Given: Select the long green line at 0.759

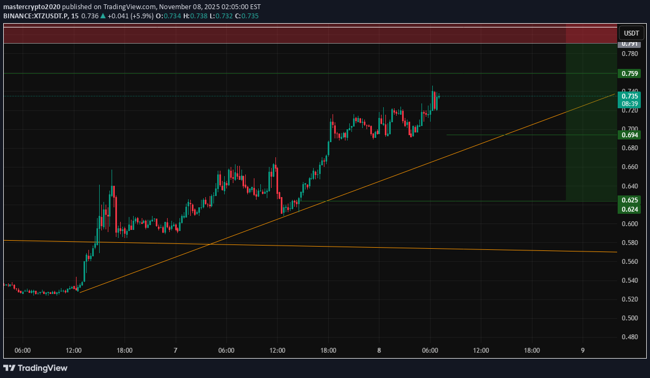Looking at the screenshot, I should tap(269, 73).
